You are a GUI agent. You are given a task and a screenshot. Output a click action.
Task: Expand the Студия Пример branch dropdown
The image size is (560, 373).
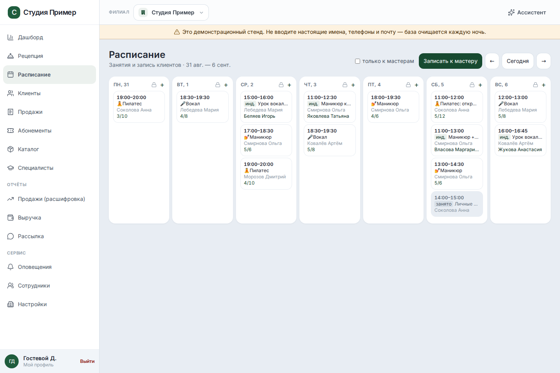(x=171, y=12)
